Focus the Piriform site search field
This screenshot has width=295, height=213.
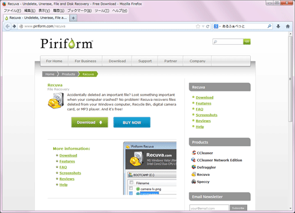coord(228,42)
